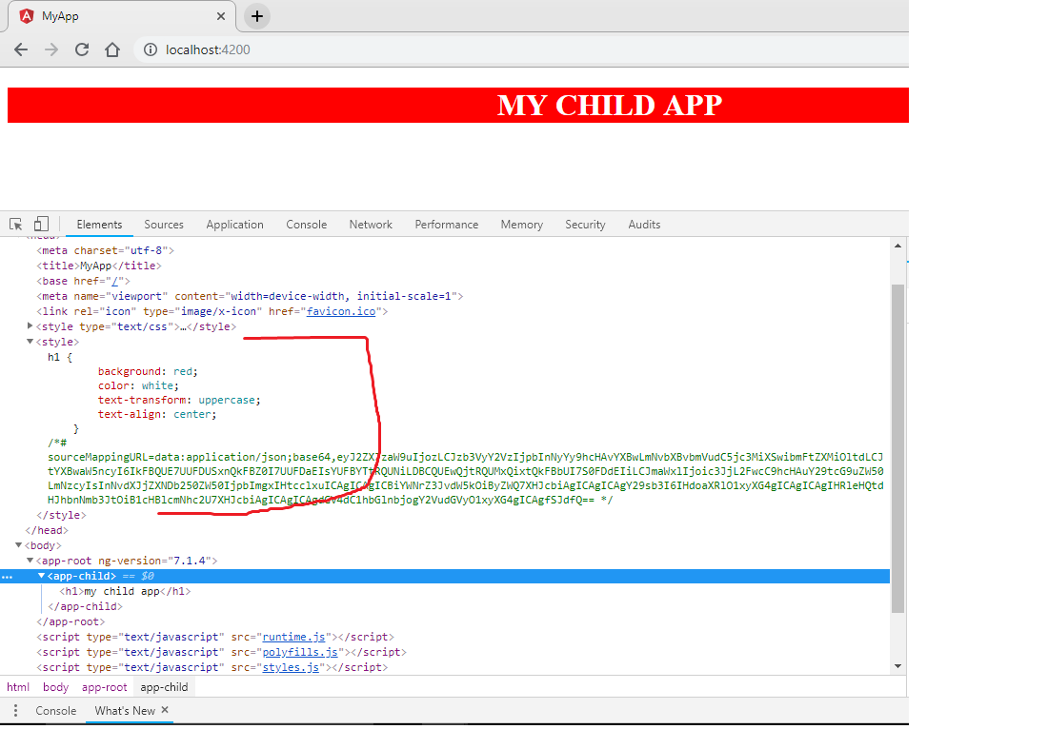Open the Security tab
The image size is (1048, 749).
coord(585,225)
